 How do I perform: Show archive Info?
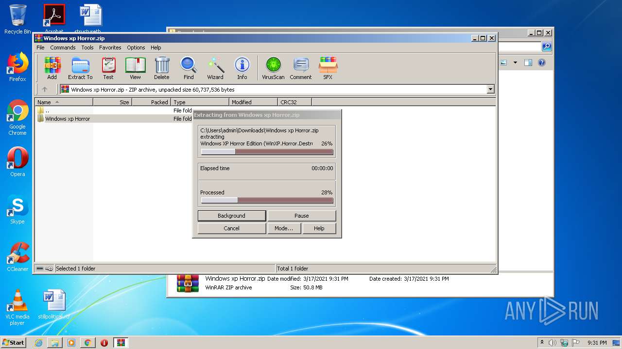(242, 68)
